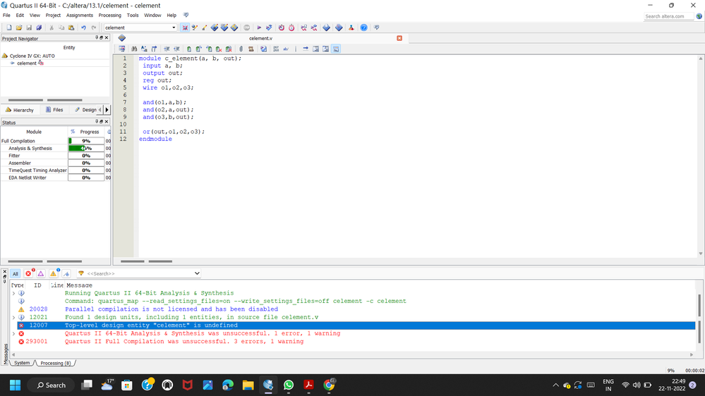This screenshot has height=396, width=705.
Task: Select the System tab in Messages panel
Action: click(x=22, y=363)
